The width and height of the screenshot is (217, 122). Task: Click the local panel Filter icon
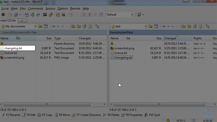click(x=46, y=26)
